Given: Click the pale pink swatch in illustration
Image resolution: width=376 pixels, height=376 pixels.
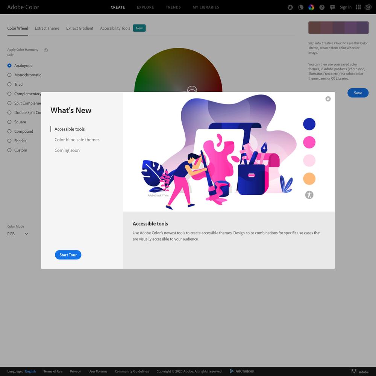Looking at the screenshot, I should click(x=309, y=161).
